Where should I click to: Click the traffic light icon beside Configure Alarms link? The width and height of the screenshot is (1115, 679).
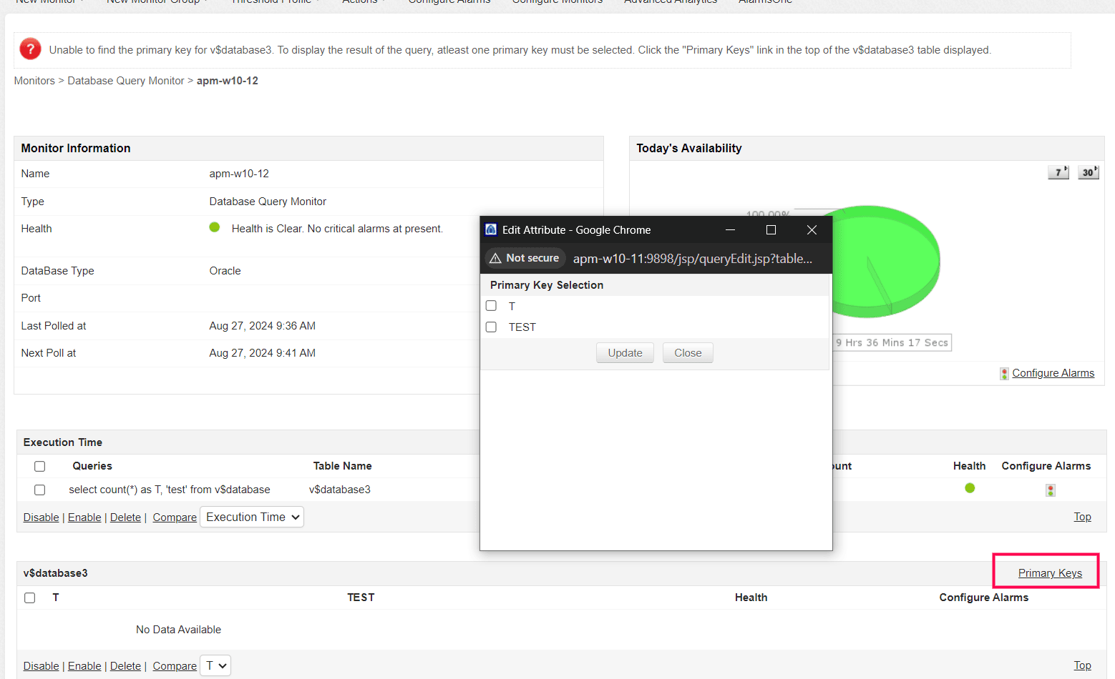(x=1004, y=373)
